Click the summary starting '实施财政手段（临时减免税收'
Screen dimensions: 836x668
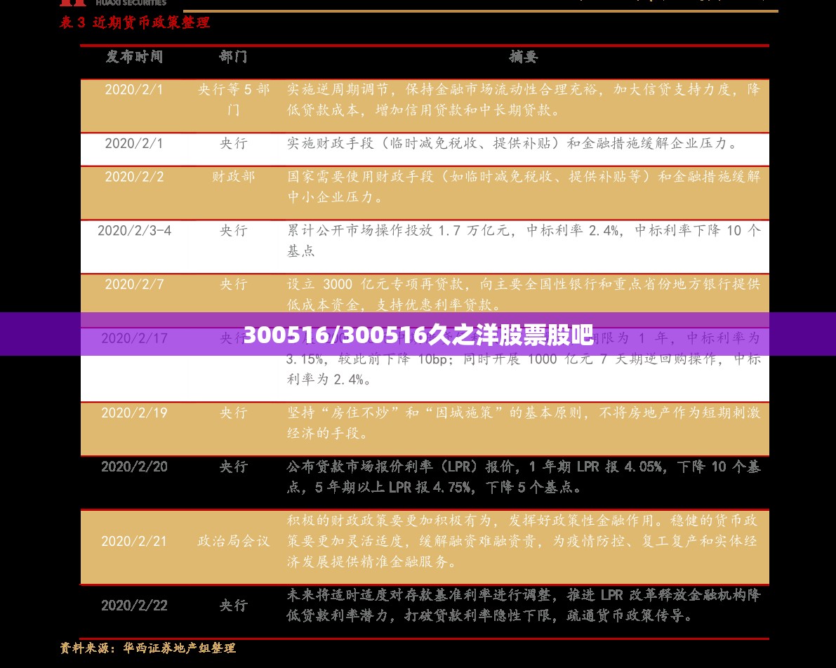[512, 143]
